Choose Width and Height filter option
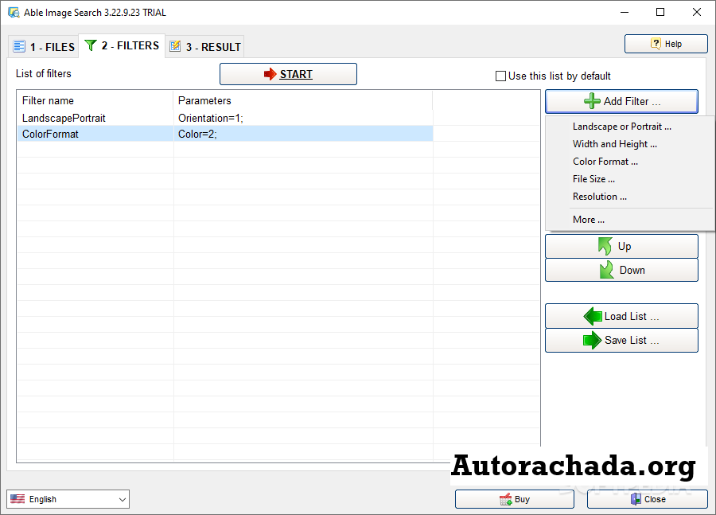The width and height of the screenshot is (716, 515). pos(615,144)
